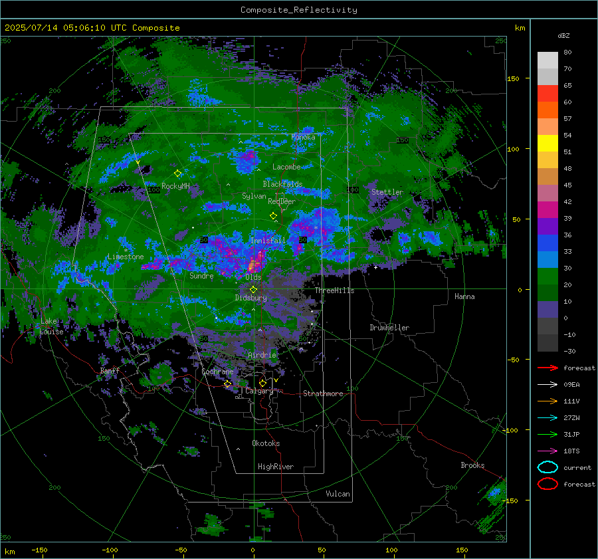Click the RockyMH label
The image size is (598, 559).
point(175,186)
